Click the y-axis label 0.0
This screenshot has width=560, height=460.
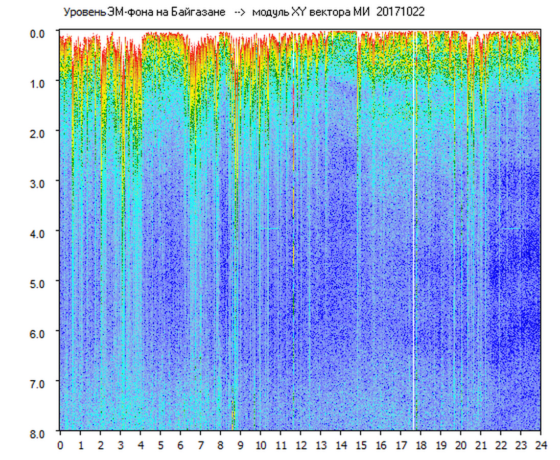(x=39, y=33)
